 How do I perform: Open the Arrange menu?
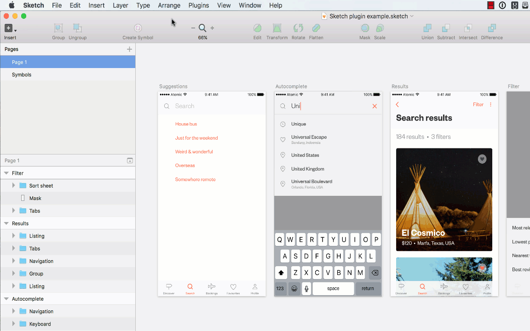[x=169, y=6]
